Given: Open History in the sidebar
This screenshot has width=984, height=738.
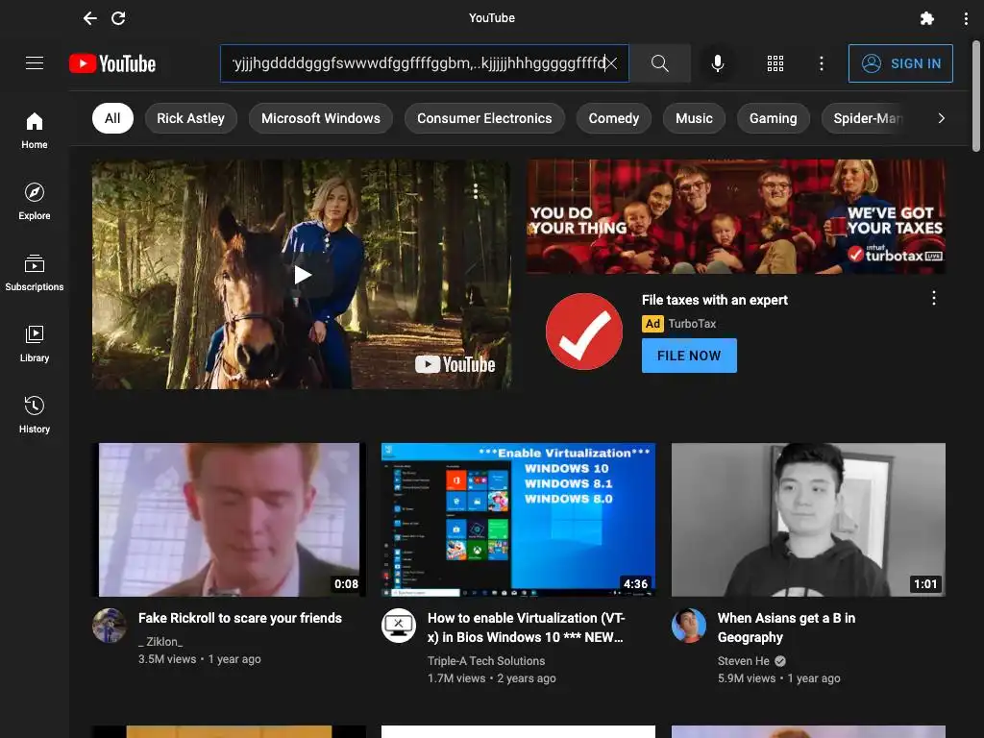Looking at the screenshot, I should [x=35, y=415].
